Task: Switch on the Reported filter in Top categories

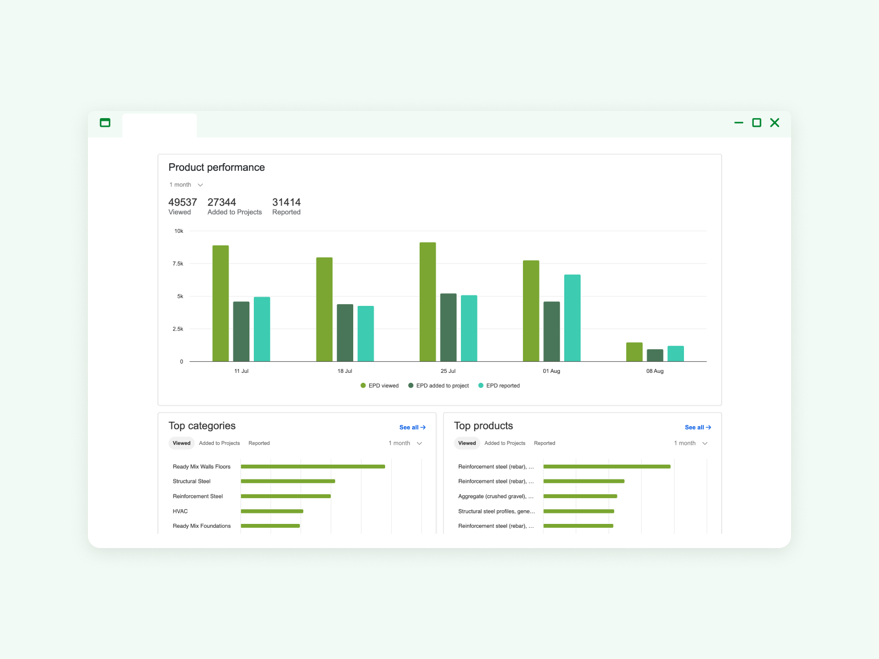Action: (x=259, y=443)
